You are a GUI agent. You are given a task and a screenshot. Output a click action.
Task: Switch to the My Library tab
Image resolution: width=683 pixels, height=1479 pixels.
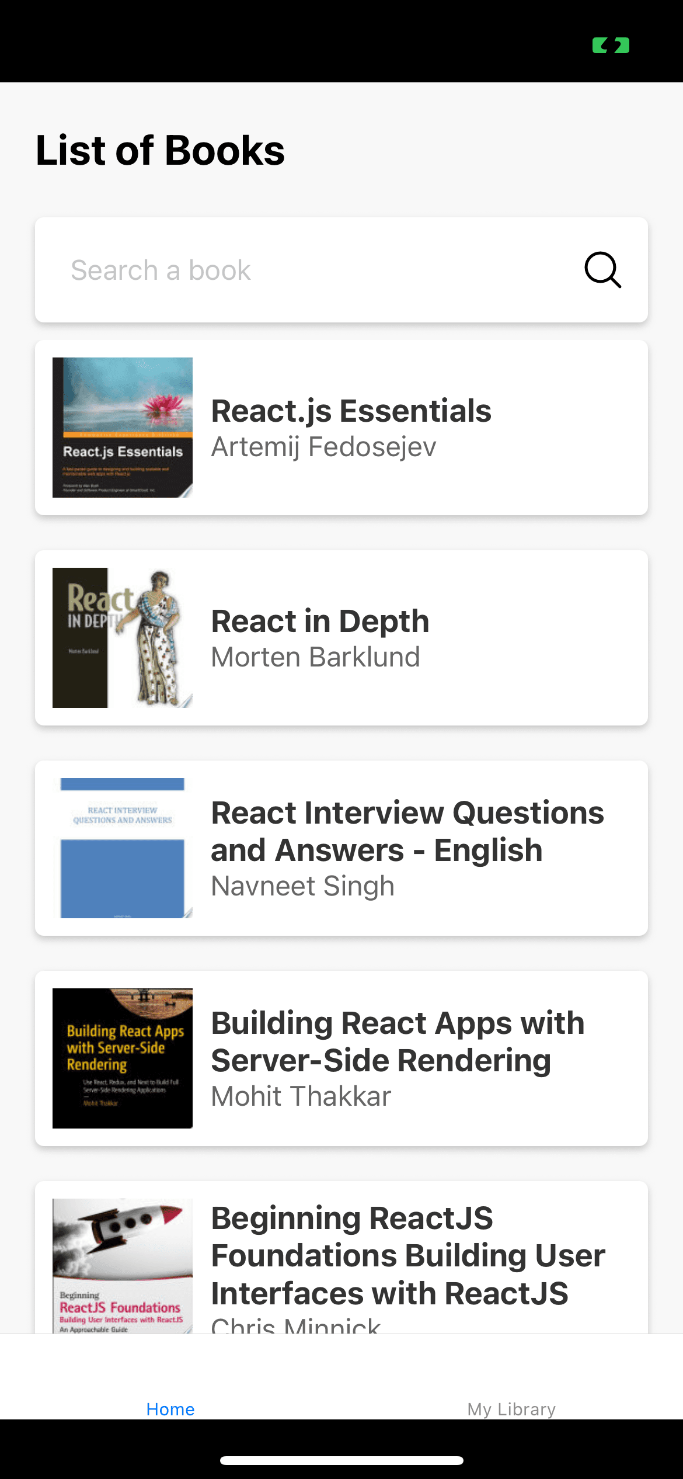coord(511,1409)
